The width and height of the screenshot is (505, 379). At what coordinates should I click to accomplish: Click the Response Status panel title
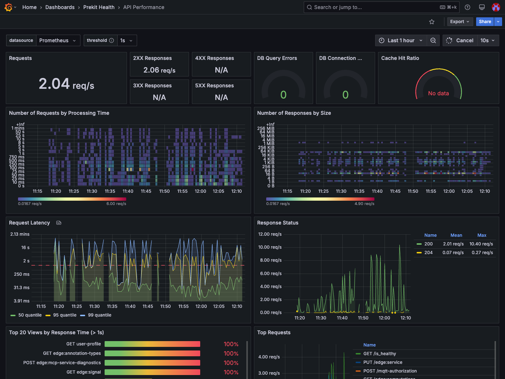click(278, 223)
